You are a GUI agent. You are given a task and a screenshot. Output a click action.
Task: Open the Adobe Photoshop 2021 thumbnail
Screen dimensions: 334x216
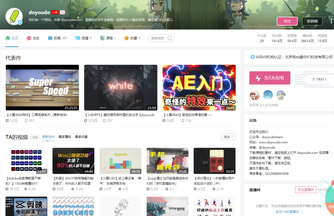[74, 206]
